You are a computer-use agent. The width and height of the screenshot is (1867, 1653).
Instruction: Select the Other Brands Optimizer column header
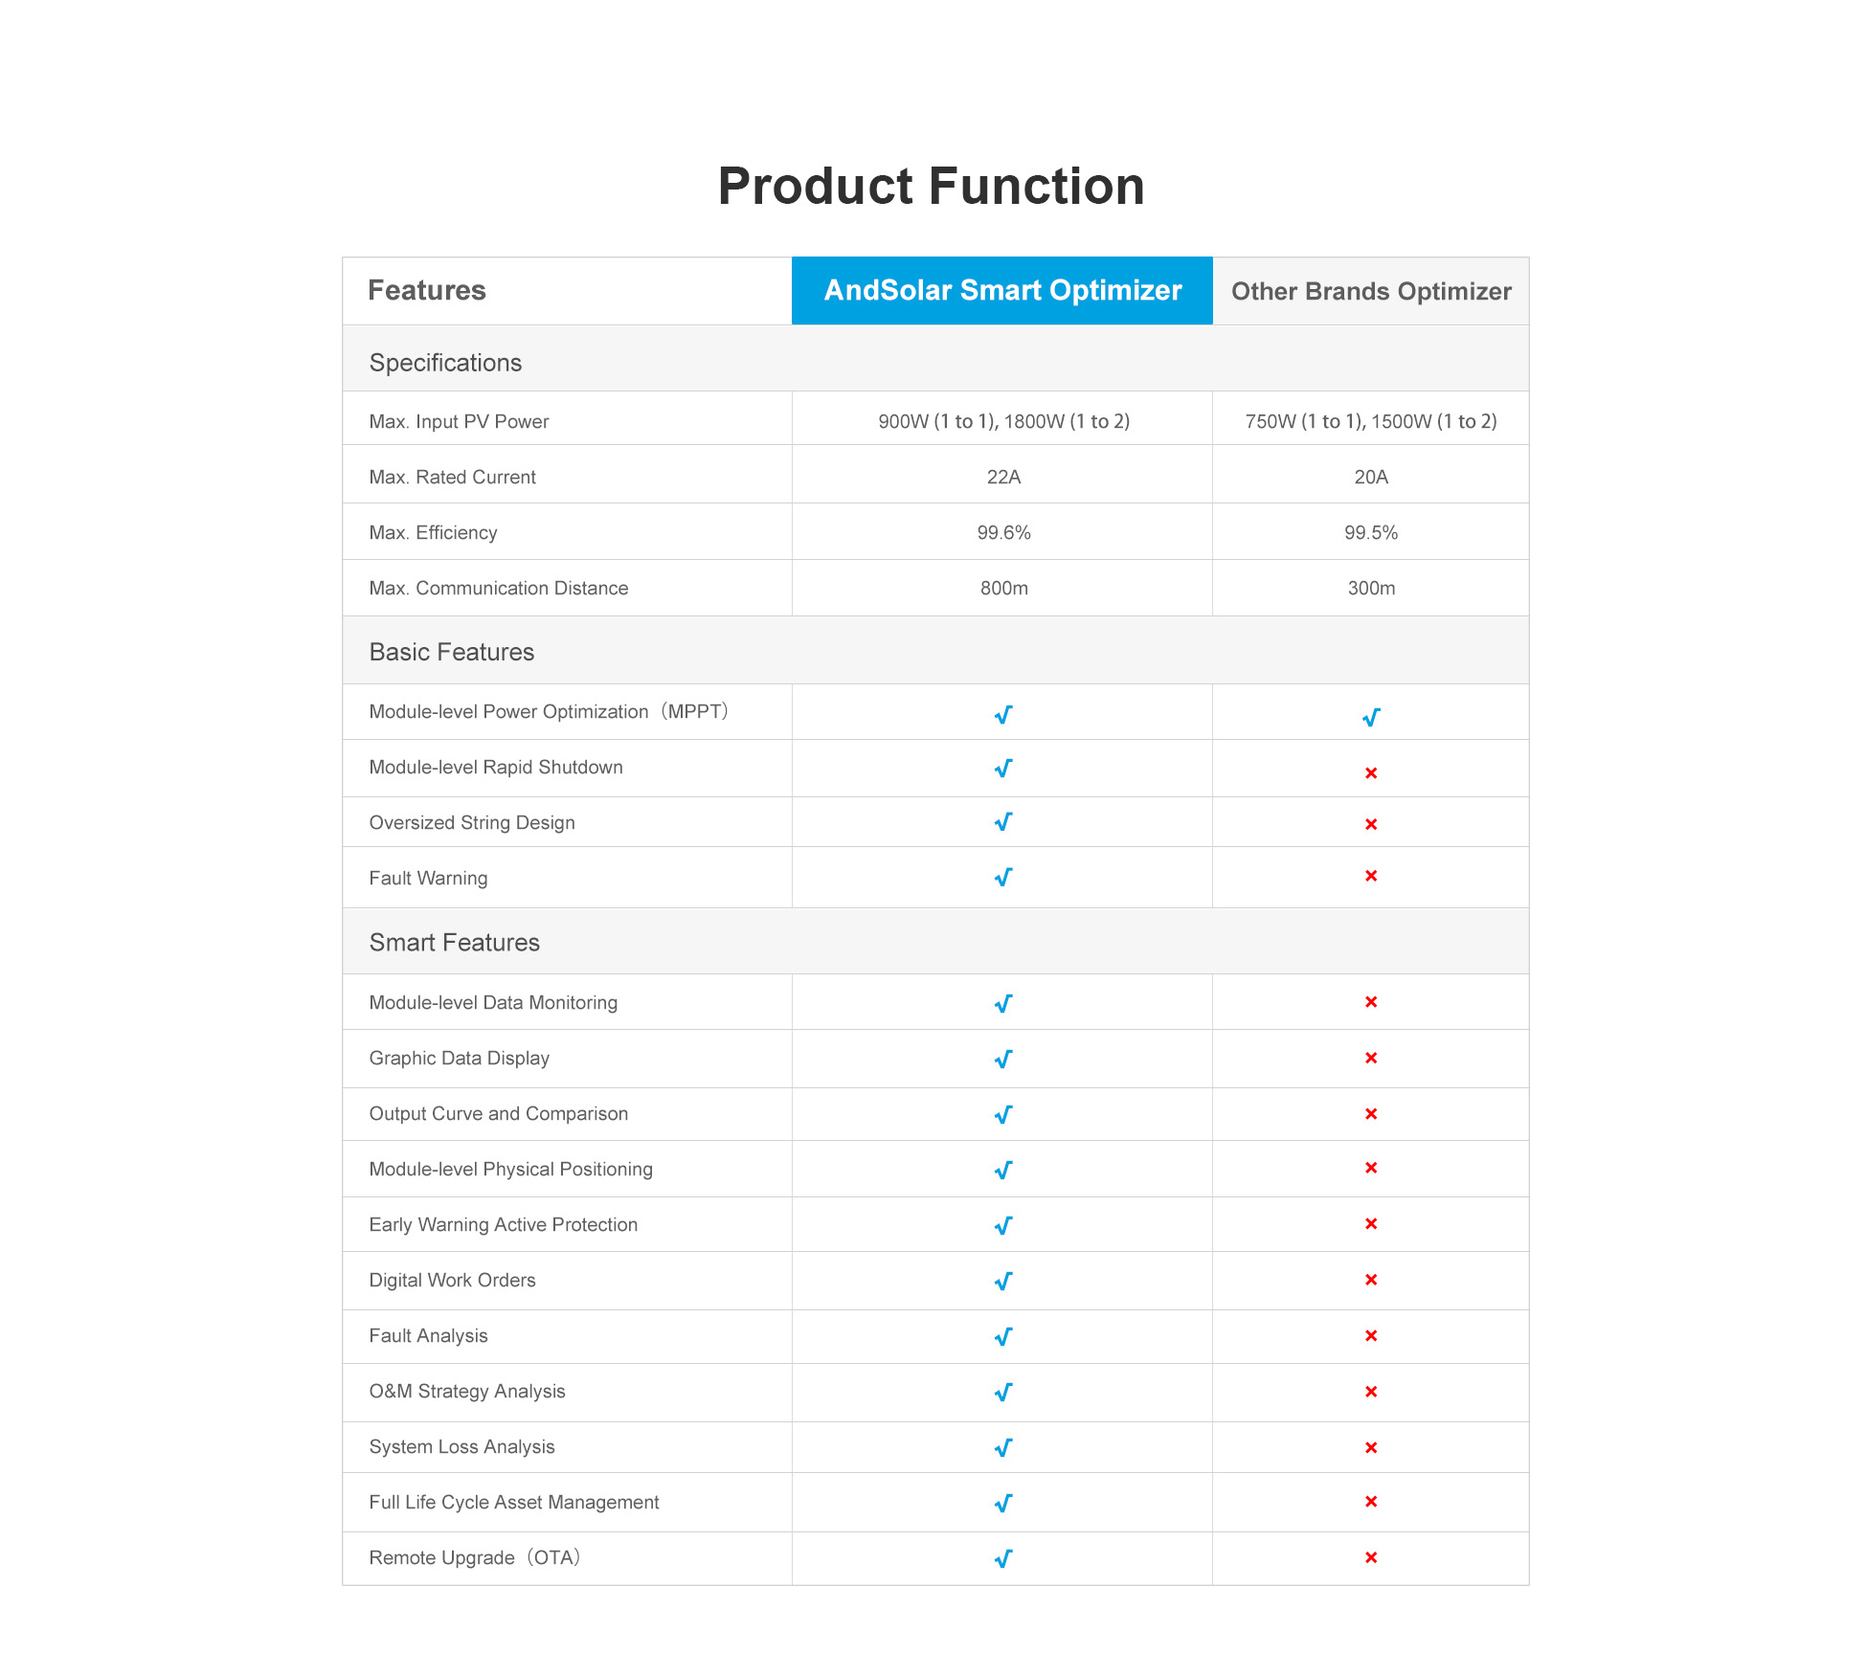[x=1370, y=291]
